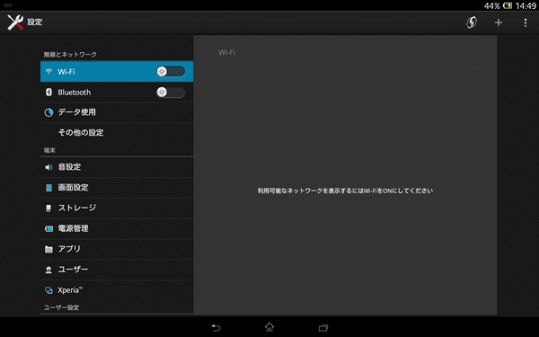The height and width of the screenshot is (337, 539).
Task: Open the ユーザー users entry
Action: pos(117,270)
